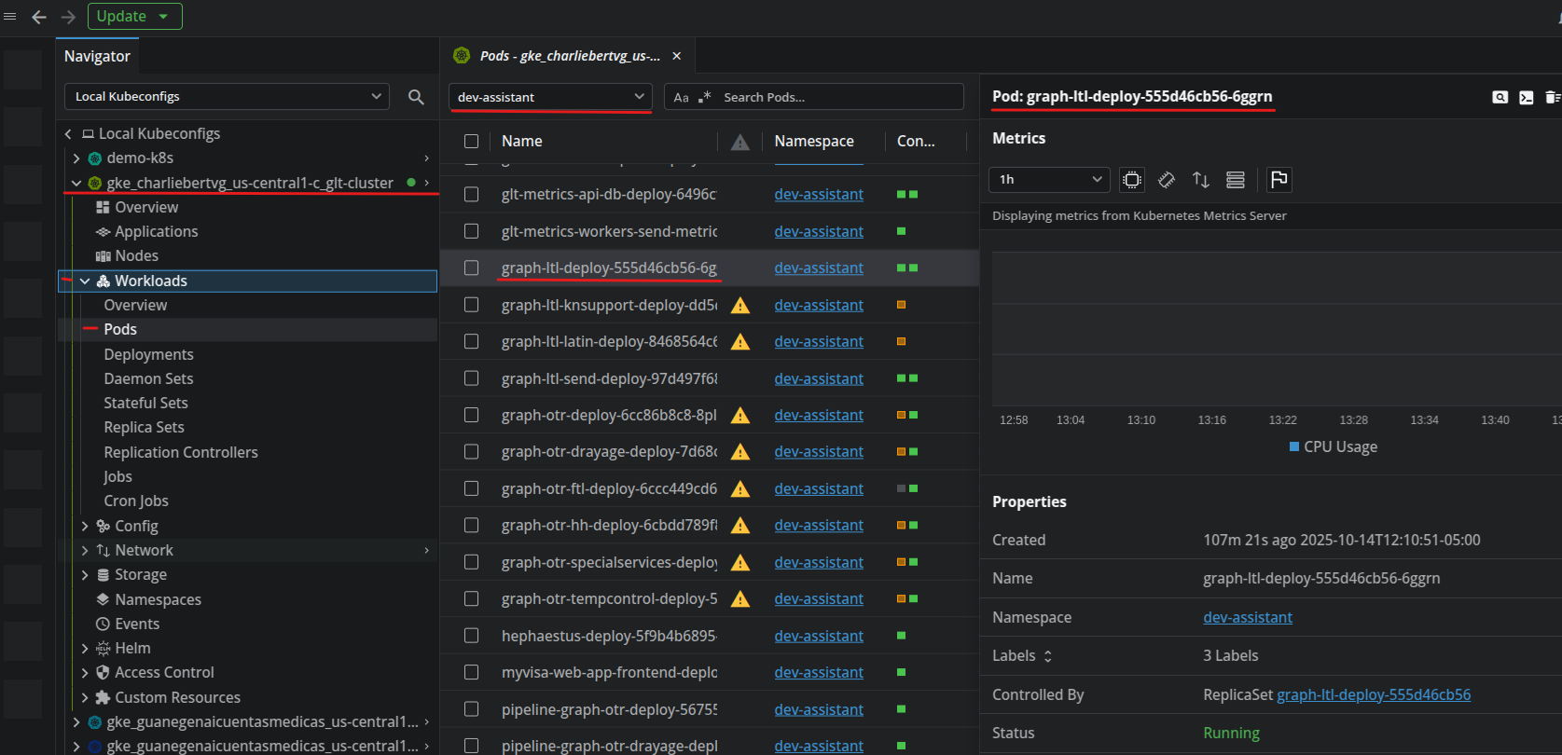Expand the demo-k8s cluster node
1562x755 pixels.
point(76,158)
